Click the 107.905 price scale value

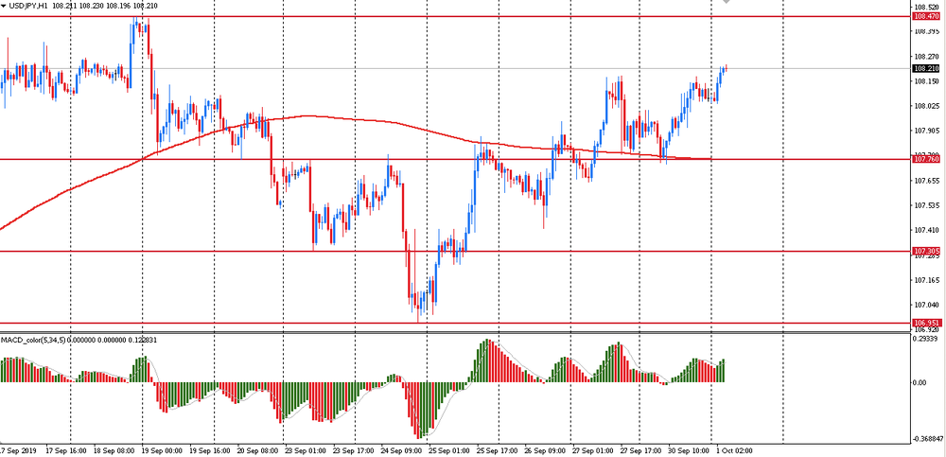tap(927, 131)
